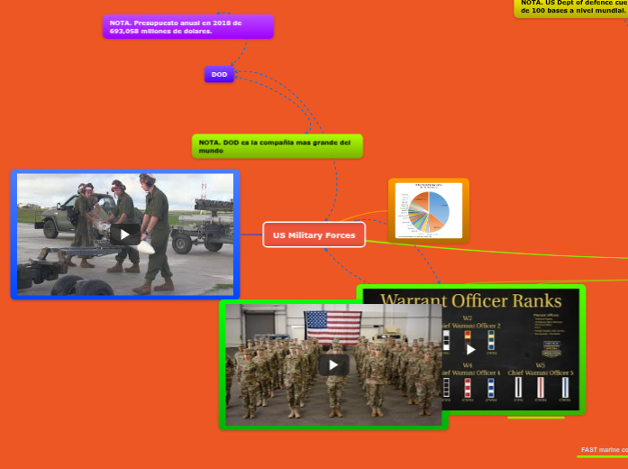This screenshot has width=628, height=469.
Task: Select the green DOD compañía mas grande note
Action: [x=278, y=146]
